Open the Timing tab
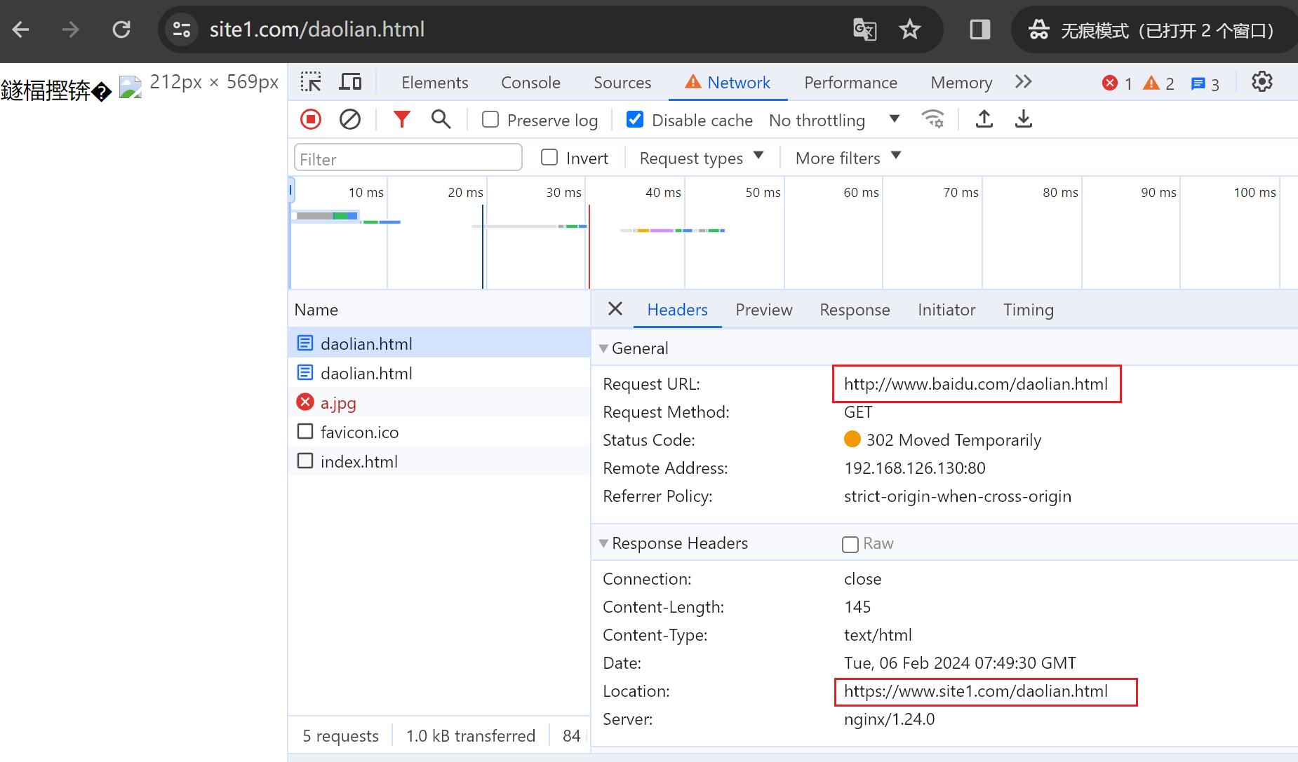The width and height of the screenshot is (1298, 762). coord(1028,310)
